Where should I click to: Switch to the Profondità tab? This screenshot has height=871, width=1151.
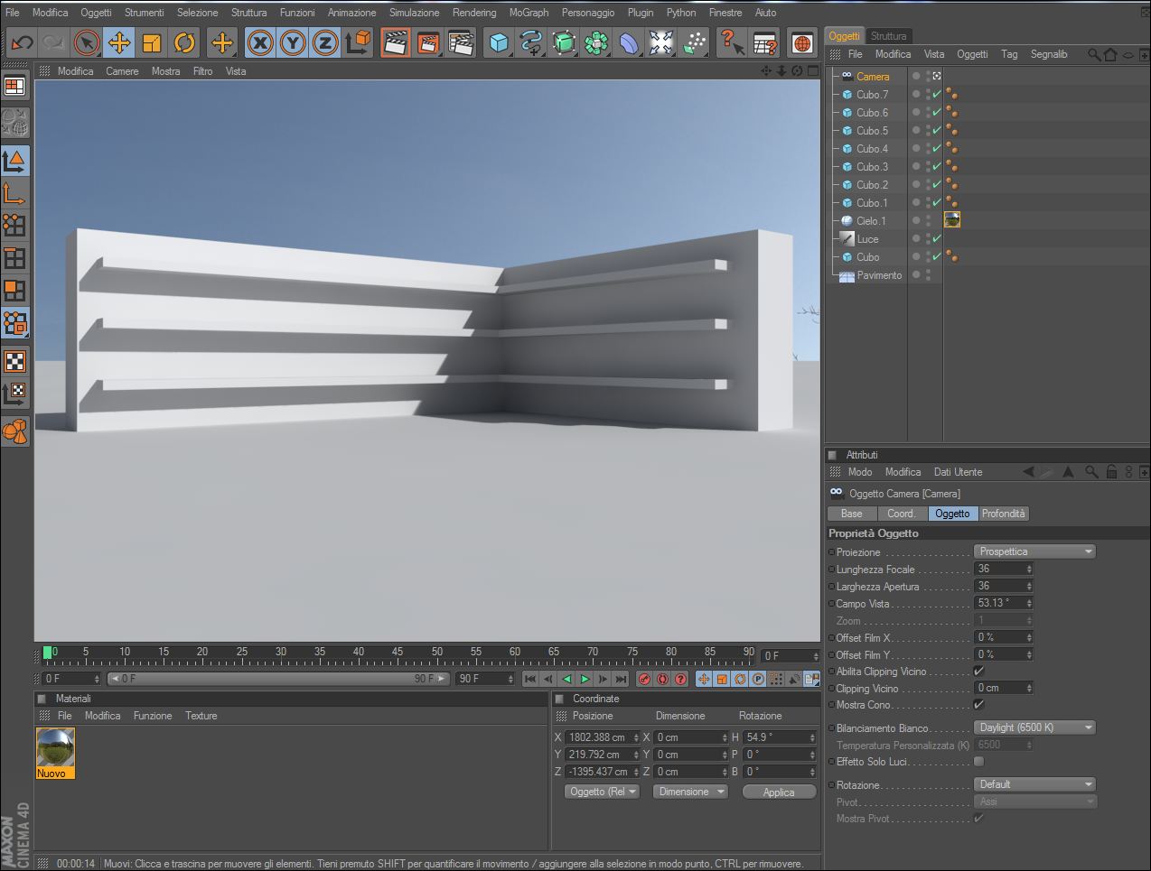point(1003,514)
